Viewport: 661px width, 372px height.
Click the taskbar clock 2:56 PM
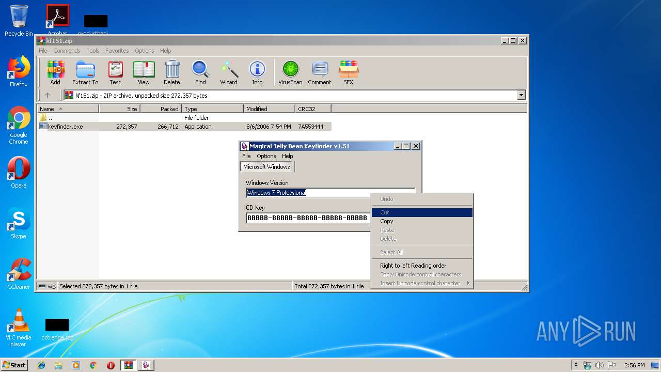634,365
